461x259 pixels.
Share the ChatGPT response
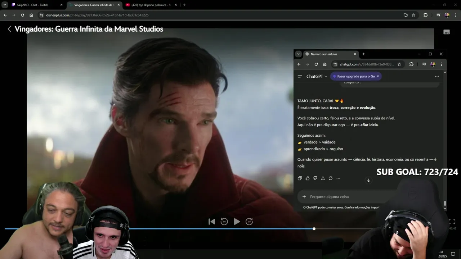[323, 178]
